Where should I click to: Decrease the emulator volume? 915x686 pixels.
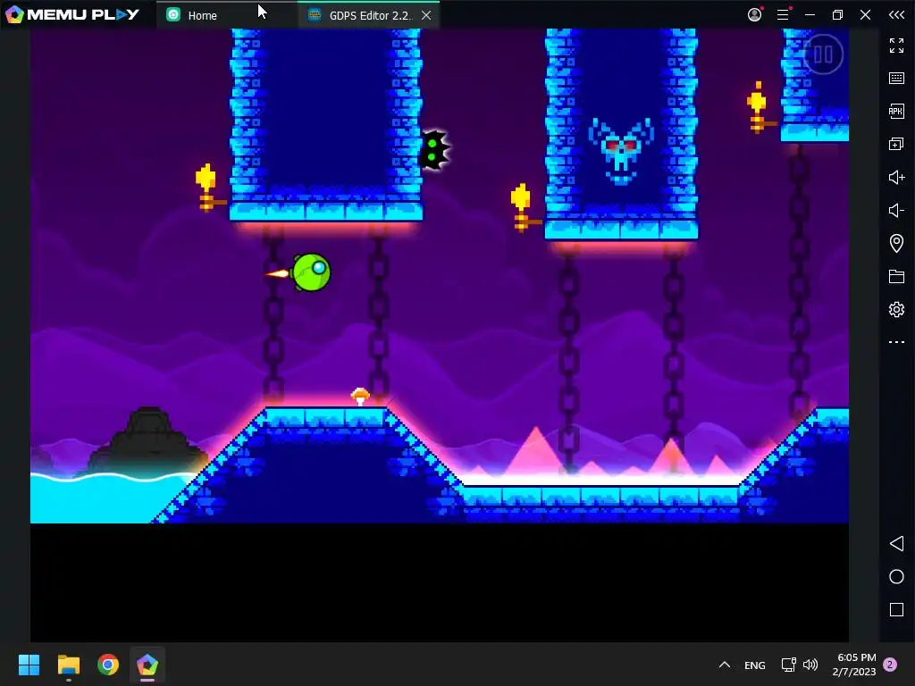tap(896, 210)
